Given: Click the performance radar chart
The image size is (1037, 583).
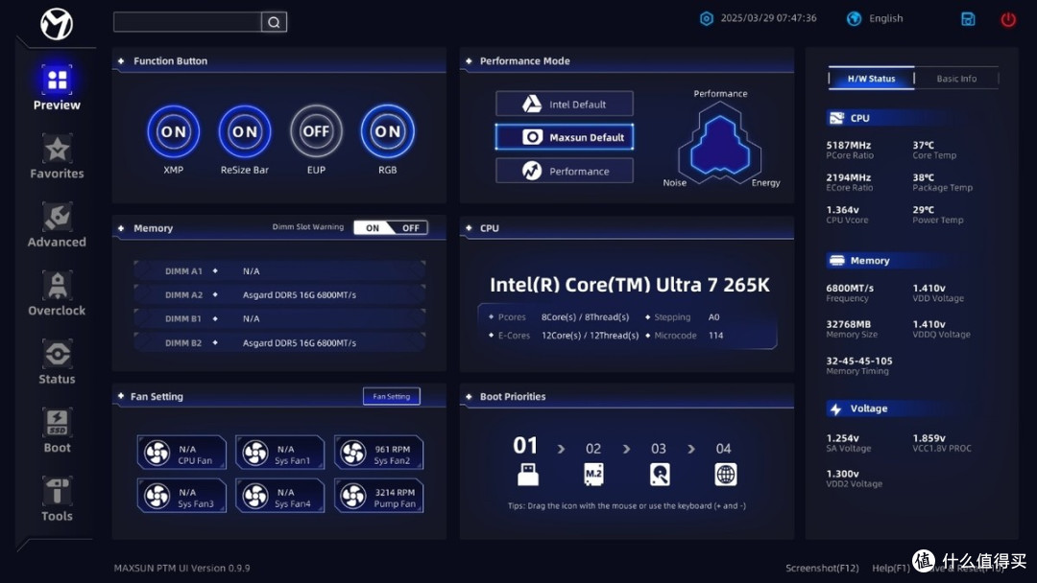Looking at the screenshot, I should [719, 143].
